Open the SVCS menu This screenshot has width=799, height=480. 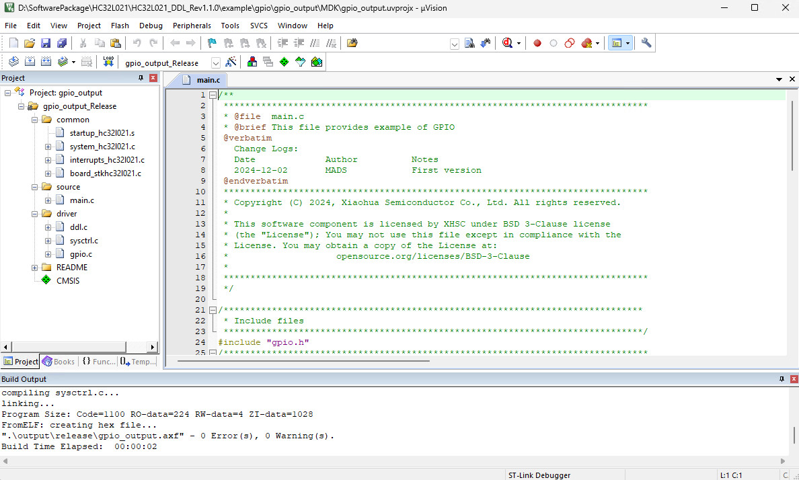tap(259, 26)
